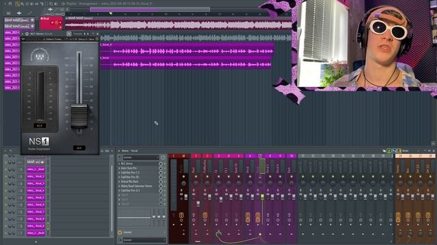Click the mixer input source icon
The image size is (437, 245).
[x=120, y=157]
